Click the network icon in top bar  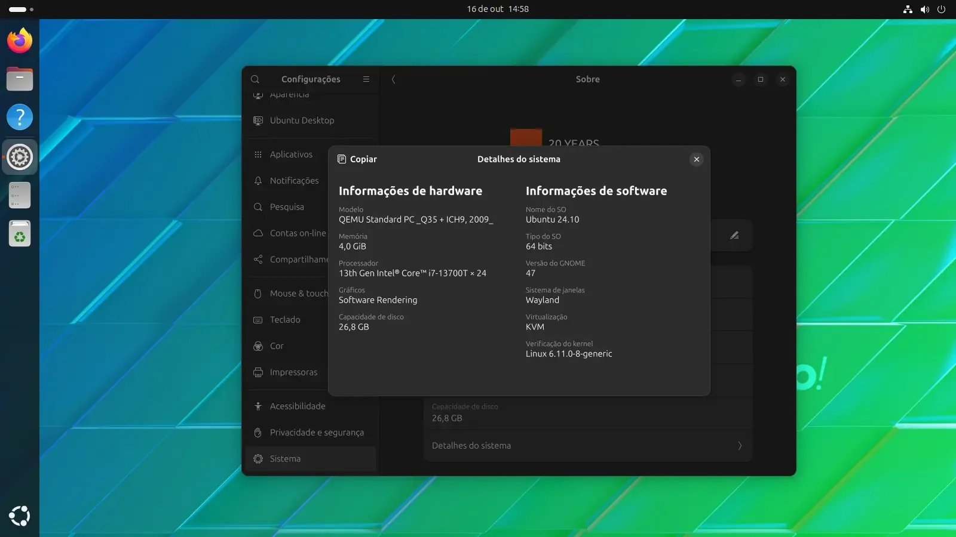[908, 9]
